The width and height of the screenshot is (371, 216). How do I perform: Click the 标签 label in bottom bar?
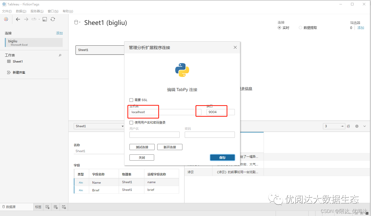coord(38,207)
